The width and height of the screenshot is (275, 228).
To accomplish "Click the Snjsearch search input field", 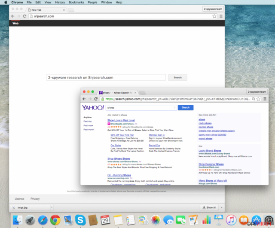I will [106, 77].
